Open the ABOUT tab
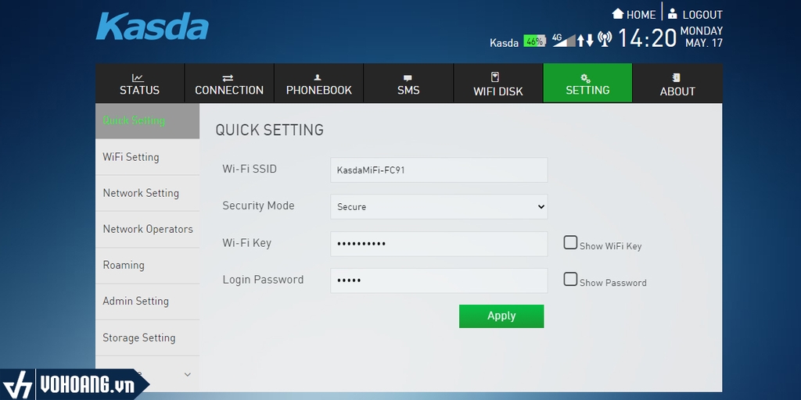 [x=677, y=83]
